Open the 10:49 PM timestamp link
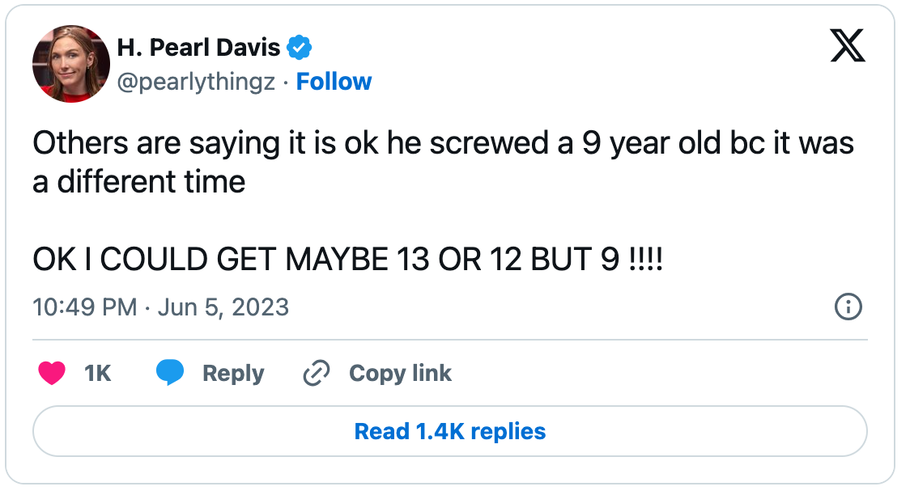This screenshot has height=495, width=910. coord(85,307)
